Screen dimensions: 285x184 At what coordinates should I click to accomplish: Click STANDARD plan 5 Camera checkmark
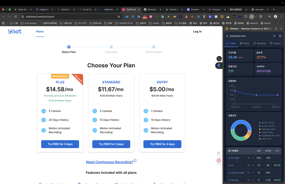[x=95, y=111]
